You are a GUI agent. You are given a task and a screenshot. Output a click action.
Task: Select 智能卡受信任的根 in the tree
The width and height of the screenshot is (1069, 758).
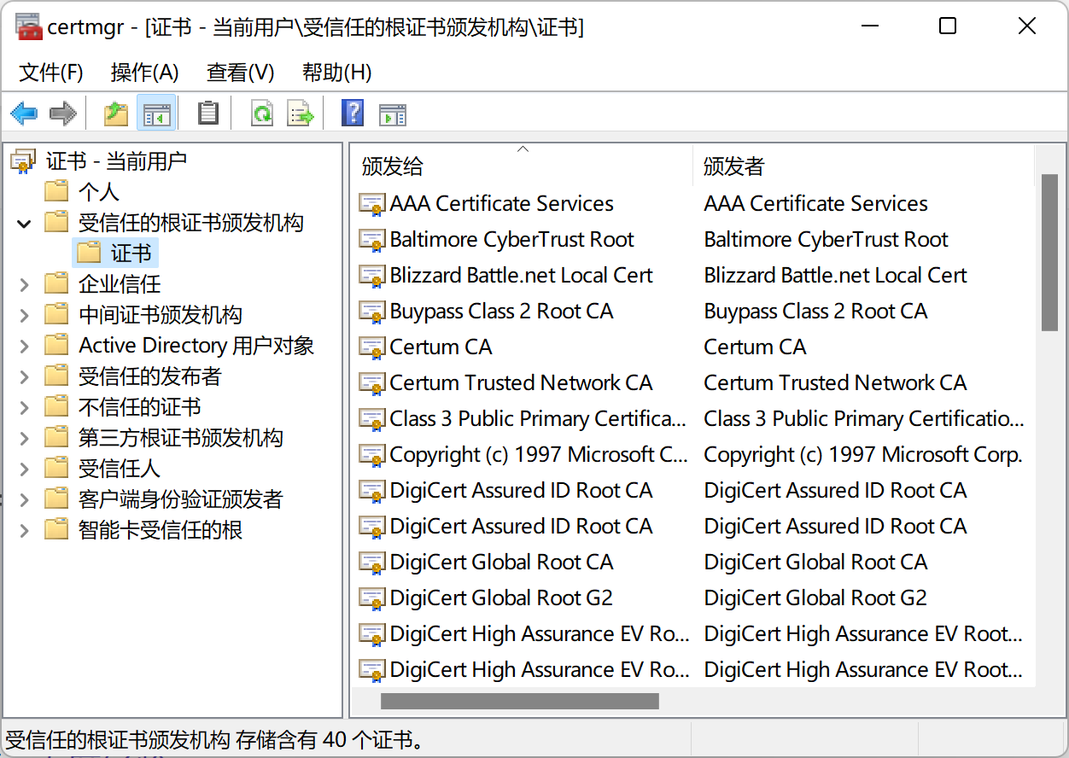coord(161,529)
